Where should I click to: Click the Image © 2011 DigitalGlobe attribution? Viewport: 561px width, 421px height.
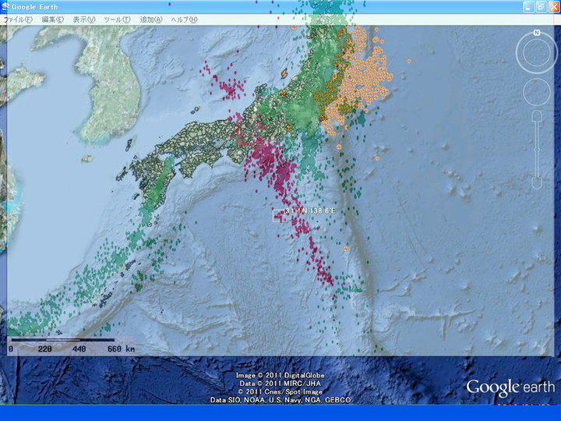pyautogui.click(x=279, y=376)
